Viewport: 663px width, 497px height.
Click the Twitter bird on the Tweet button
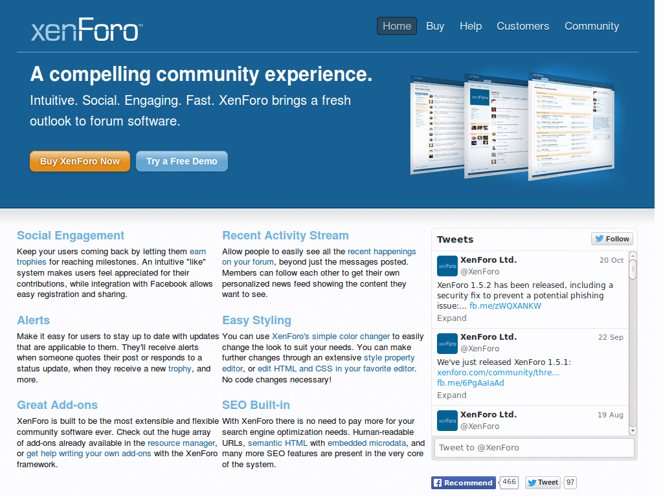[531, 482]
